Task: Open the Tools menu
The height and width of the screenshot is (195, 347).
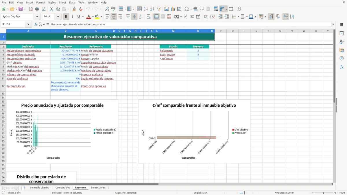Action: 81,2
